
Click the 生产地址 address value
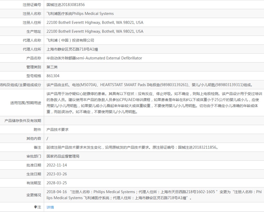click(x=95, y=31)
